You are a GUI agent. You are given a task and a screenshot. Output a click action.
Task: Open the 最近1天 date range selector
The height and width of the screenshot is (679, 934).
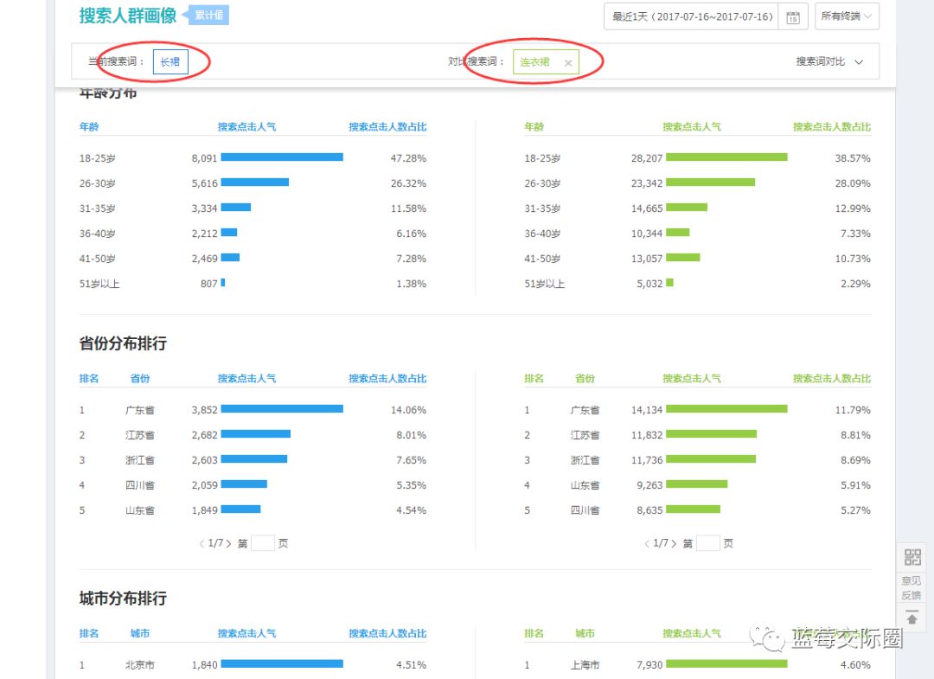(x=692, y=16)
